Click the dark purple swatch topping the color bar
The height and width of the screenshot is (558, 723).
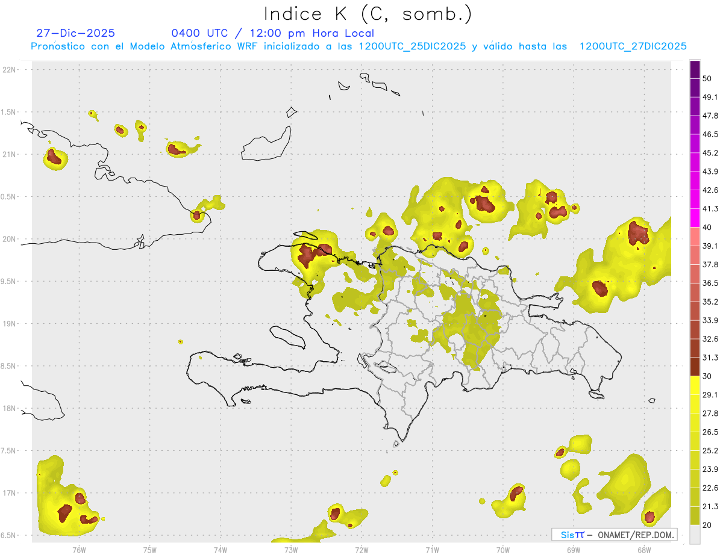point(695,69)
